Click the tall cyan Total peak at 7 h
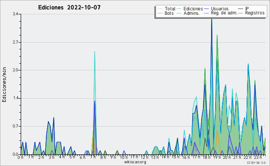The width and height of the screenshot is (270, 166). [94, 52]
